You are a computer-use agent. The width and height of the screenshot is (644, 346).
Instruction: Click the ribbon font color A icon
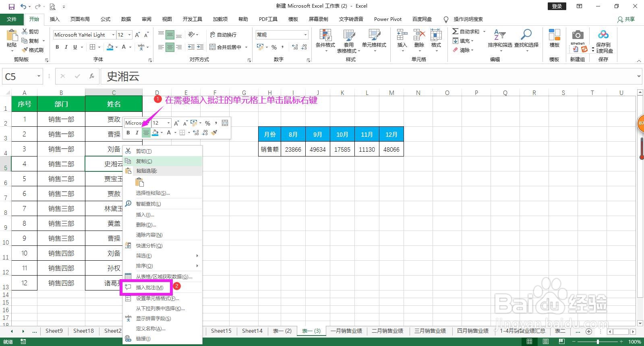click(124, 47)
